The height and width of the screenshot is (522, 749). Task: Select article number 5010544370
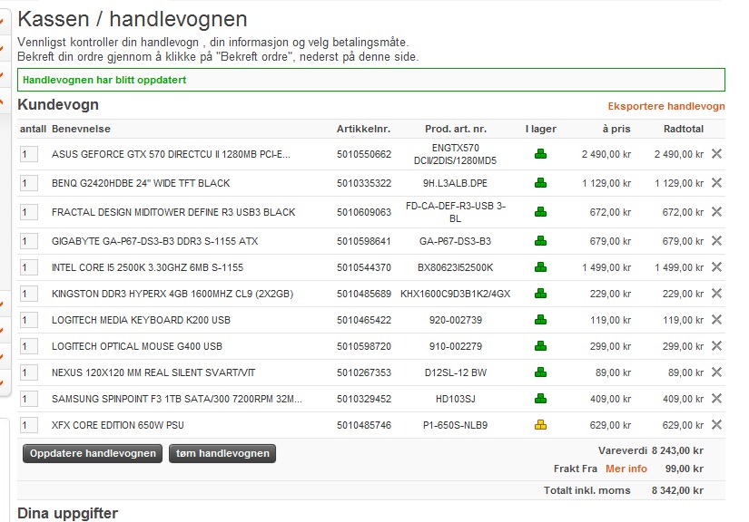click(x=364, y=267)
